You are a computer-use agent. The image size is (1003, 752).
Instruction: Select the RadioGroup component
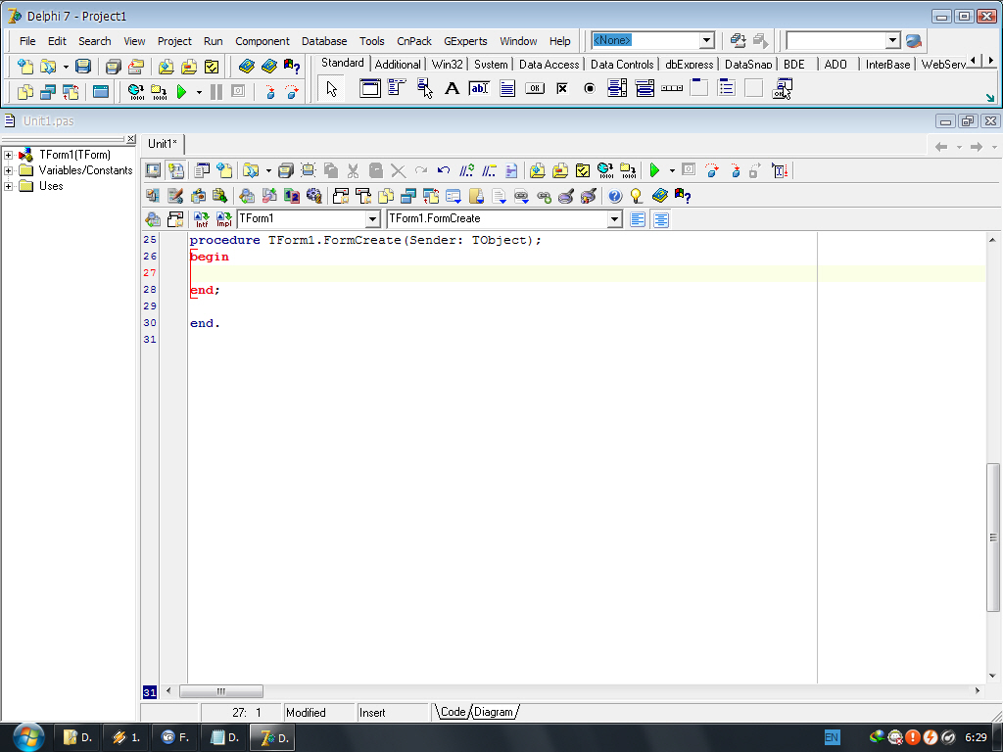point(727,88)
